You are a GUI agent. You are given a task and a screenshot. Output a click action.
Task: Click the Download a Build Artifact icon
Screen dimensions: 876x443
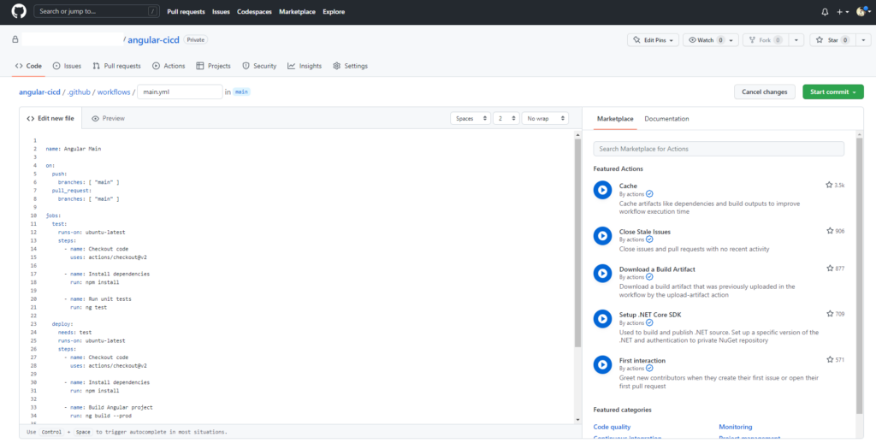[x=602, y=273]
